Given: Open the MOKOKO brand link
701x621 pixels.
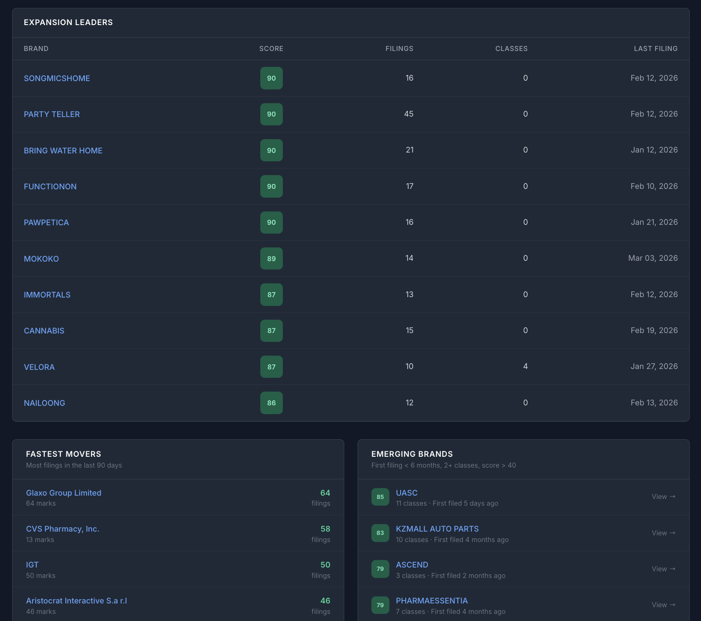Looking at the screenshot, I should point(41,259).
